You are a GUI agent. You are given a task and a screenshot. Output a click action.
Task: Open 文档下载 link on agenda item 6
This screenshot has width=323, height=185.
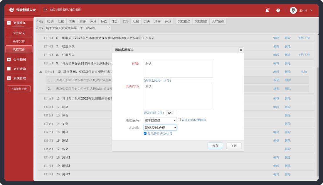pyautogui.click(x=304, y=38)
